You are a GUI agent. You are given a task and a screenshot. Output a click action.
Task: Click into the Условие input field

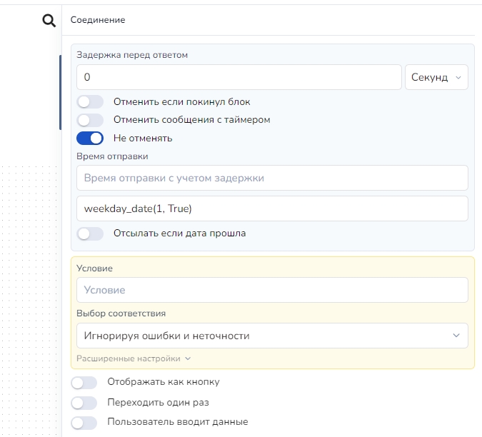pos(271,290)
